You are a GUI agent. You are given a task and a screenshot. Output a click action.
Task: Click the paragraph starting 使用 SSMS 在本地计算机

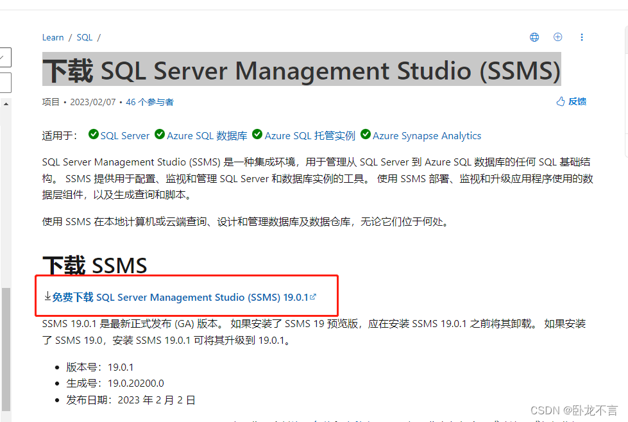246,221
